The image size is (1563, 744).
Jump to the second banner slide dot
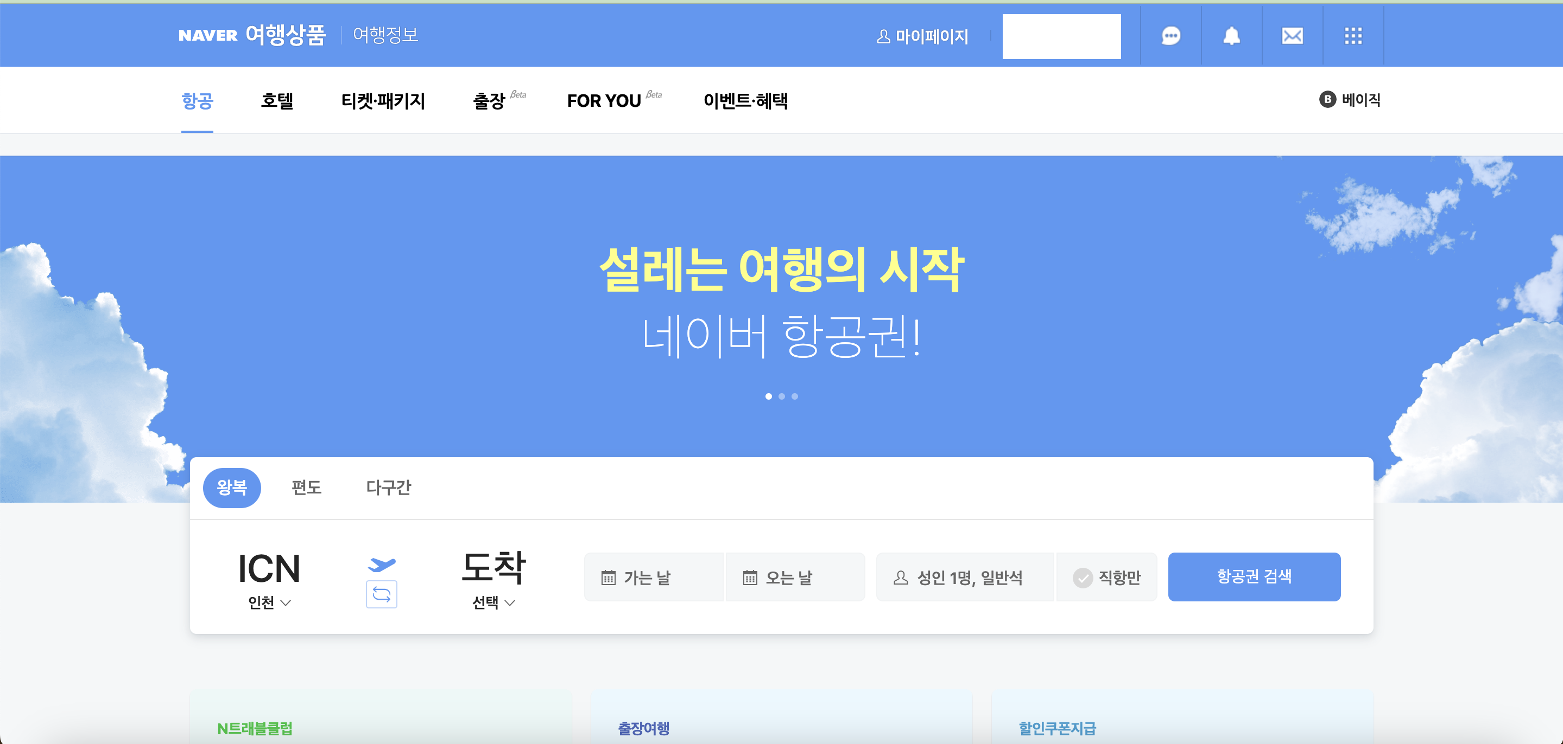782,396
